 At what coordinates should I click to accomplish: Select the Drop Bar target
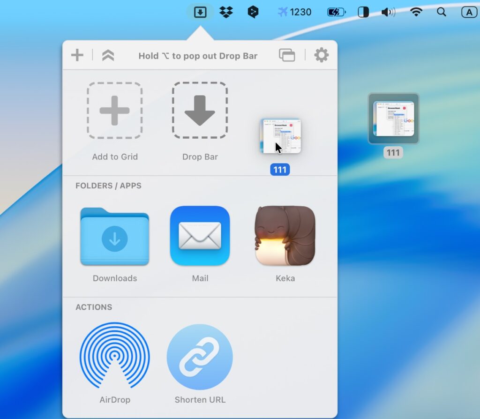click(x=200, y=111)
